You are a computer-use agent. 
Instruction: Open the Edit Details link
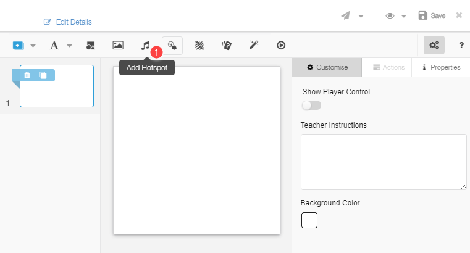point(68,22)
